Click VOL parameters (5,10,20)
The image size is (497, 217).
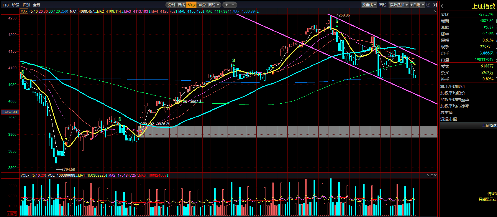(x=39, y=175)
